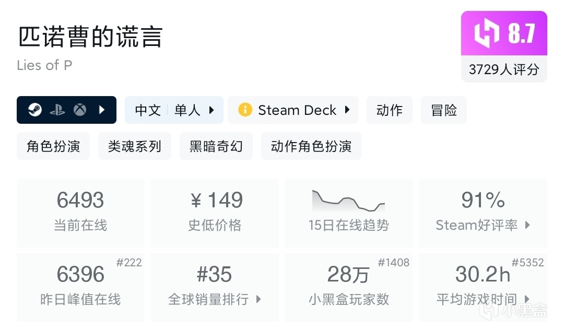564x329 pixels.
Task: Open the Steam好评率 details arrow
Action: [527, 225]
